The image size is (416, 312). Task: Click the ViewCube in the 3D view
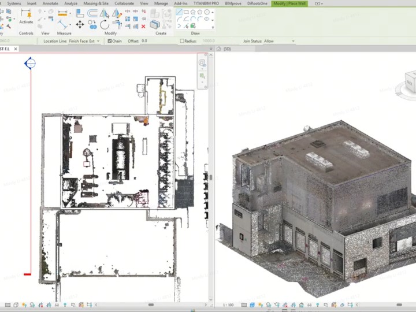[410, 81]
